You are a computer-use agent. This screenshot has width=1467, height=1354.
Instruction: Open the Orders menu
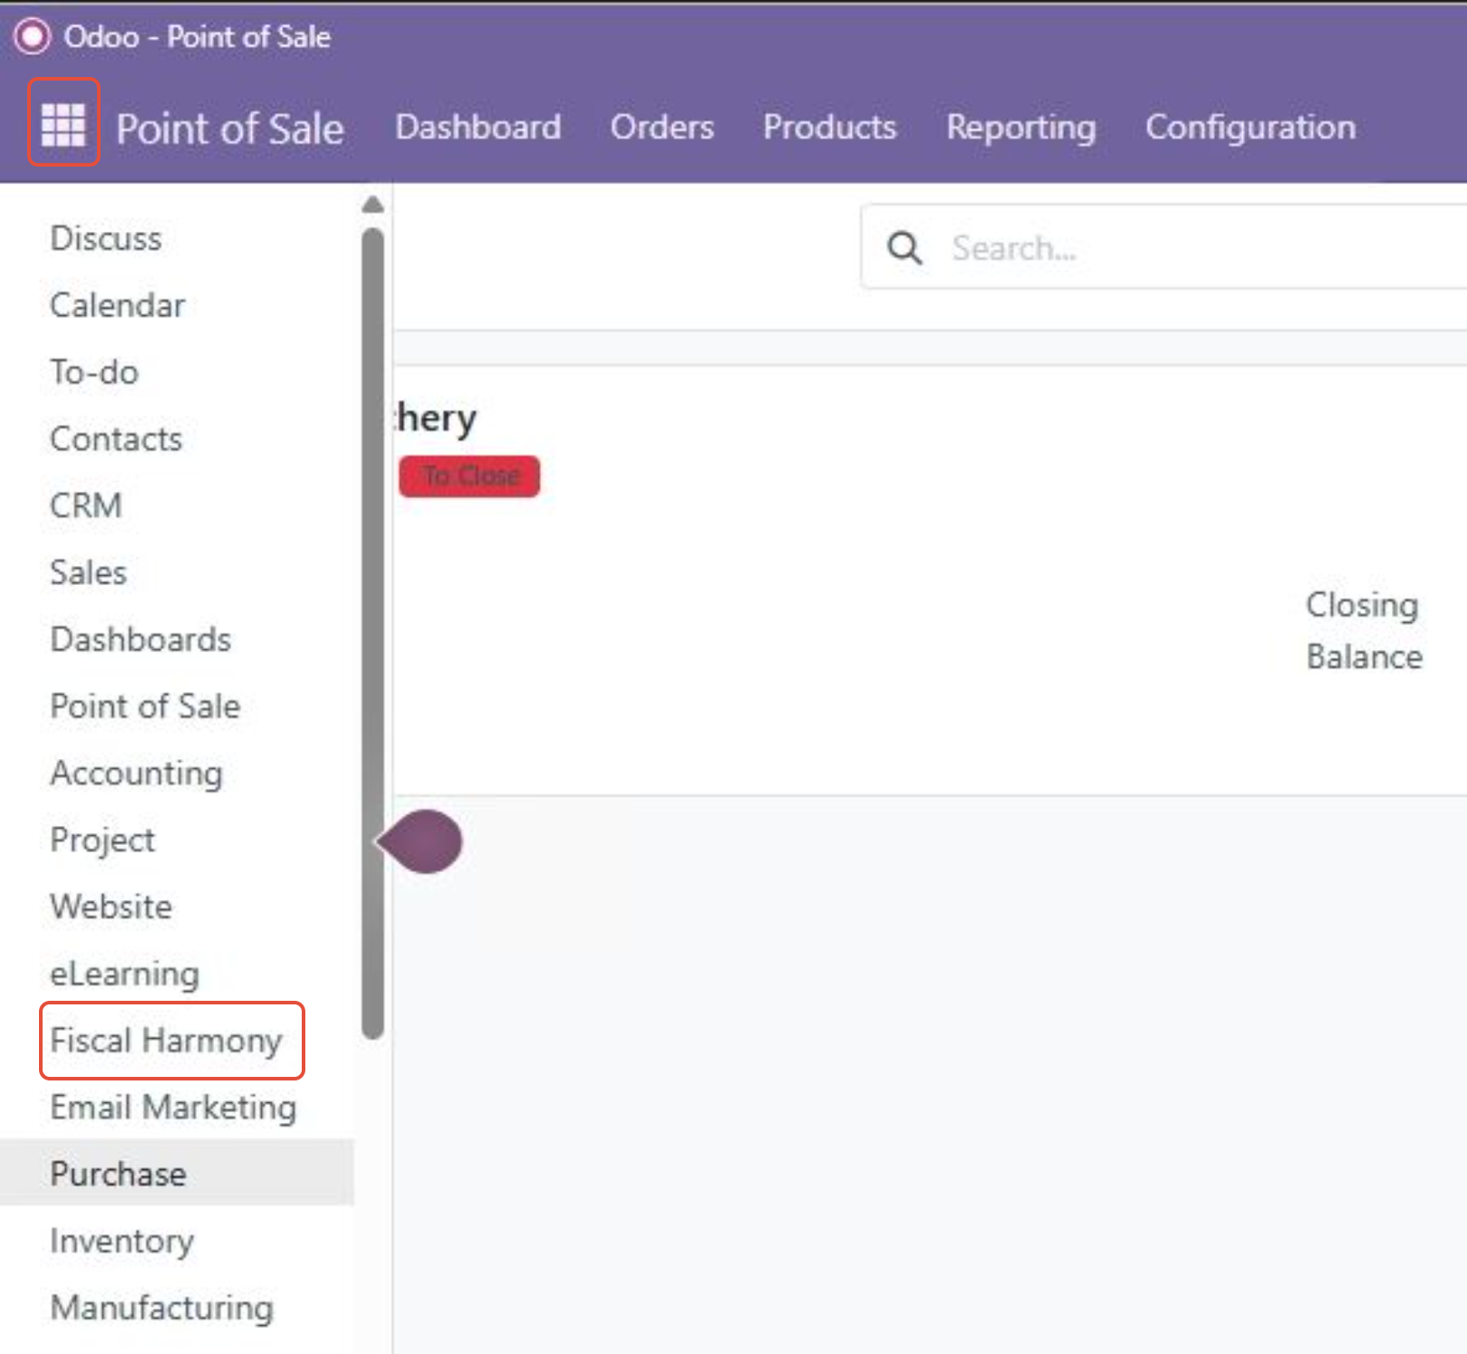point(662,127)
